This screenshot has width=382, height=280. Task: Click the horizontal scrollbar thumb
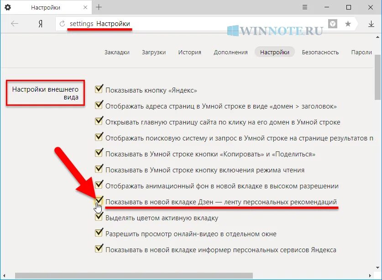[x=134, y=275]
